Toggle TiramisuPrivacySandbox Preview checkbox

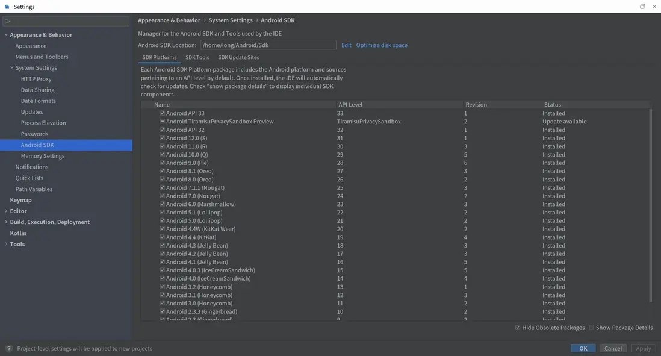point(163,122)
